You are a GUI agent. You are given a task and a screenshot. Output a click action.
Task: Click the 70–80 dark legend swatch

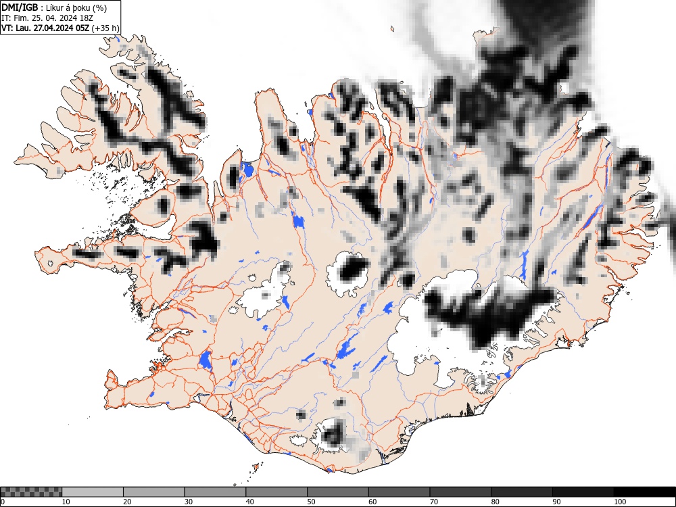(460, 492)
